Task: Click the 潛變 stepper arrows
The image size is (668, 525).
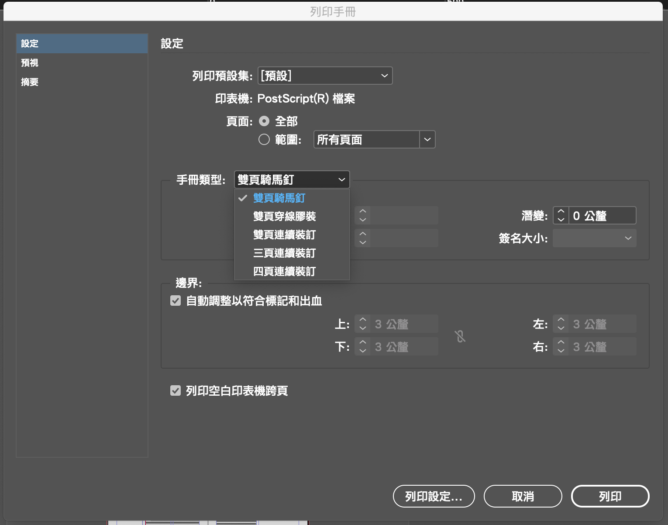Action: coord(561,215)
